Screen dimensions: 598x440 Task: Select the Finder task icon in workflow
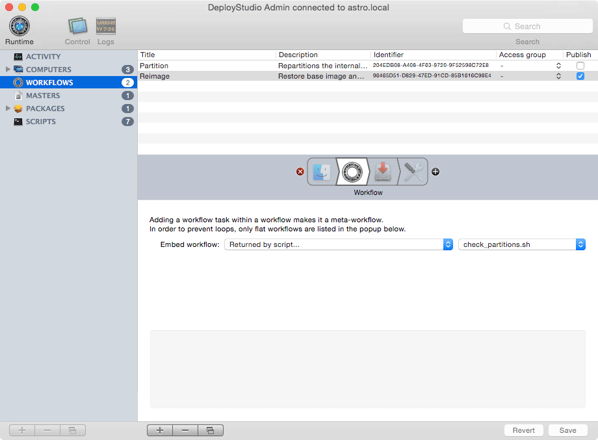(322, 172)
